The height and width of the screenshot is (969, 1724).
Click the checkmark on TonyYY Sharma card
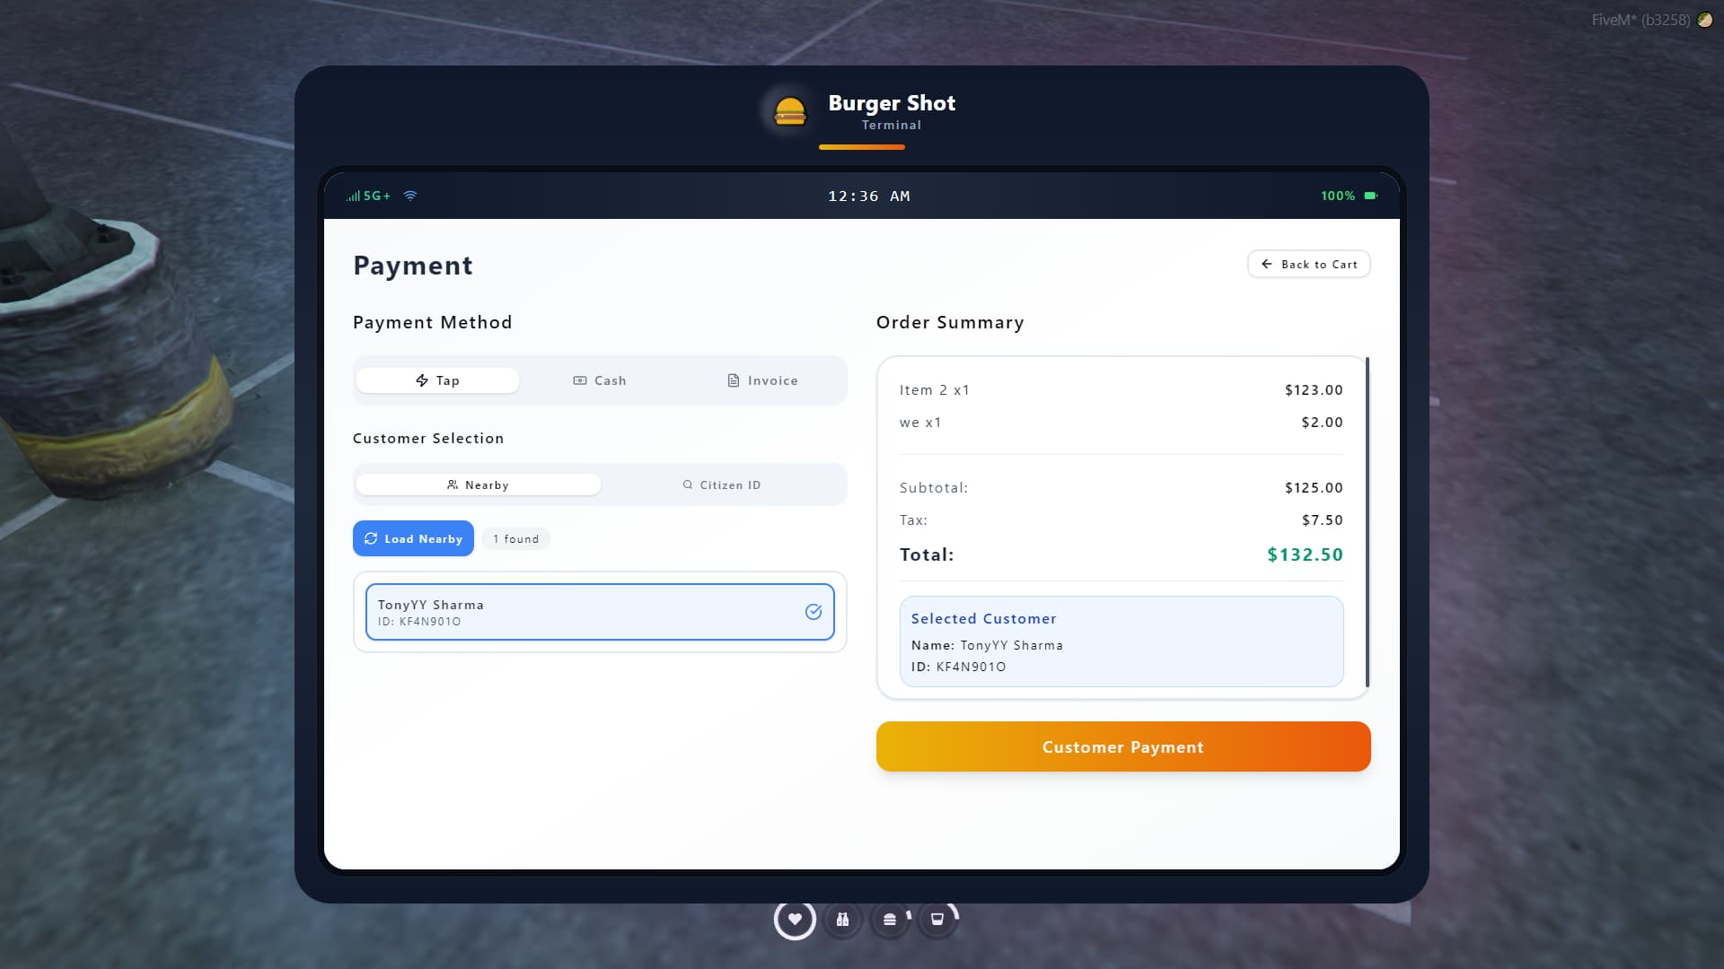click(x=814, y=612)
